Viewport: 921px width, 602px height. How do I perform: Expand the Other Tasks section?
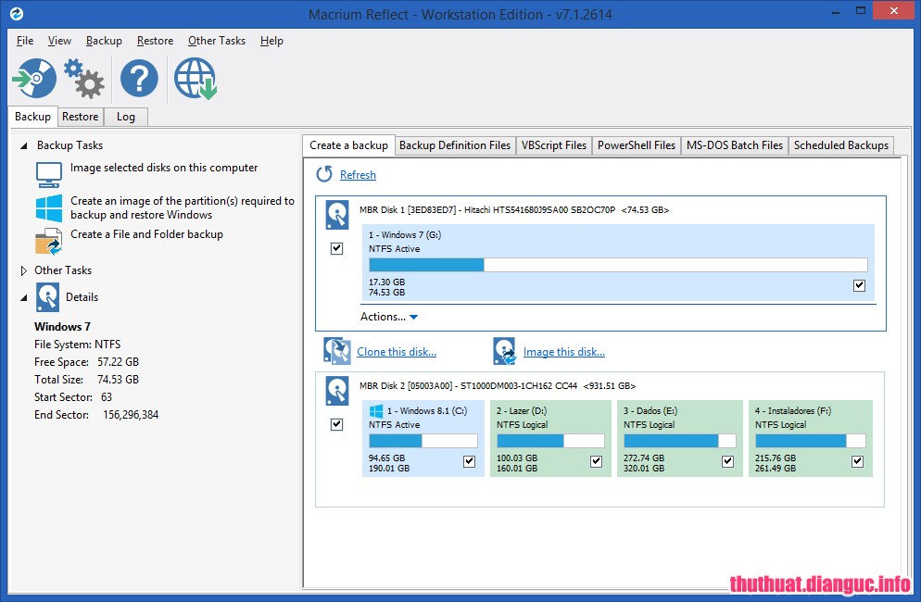pos(23,270)
